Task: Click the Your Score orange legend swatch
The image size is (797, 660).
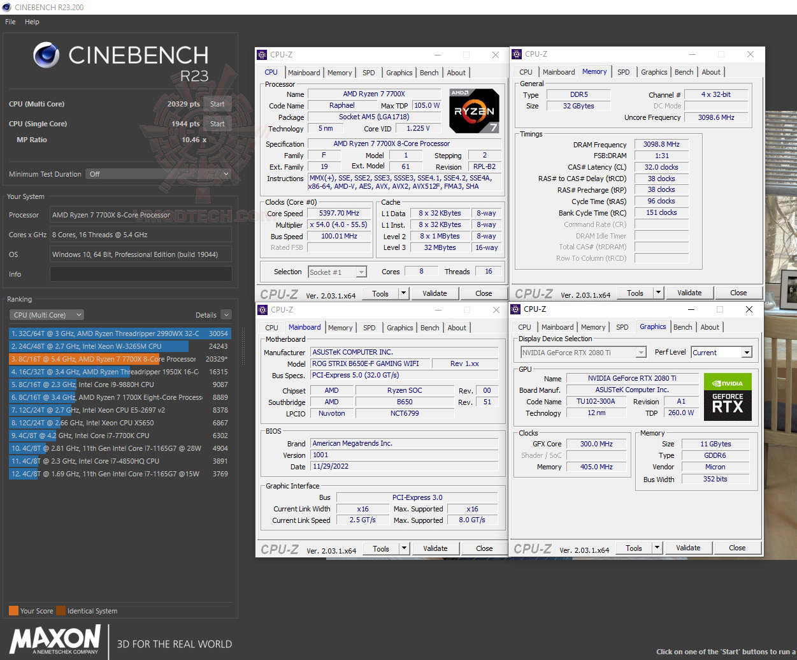Action: (x=13, y=610)
